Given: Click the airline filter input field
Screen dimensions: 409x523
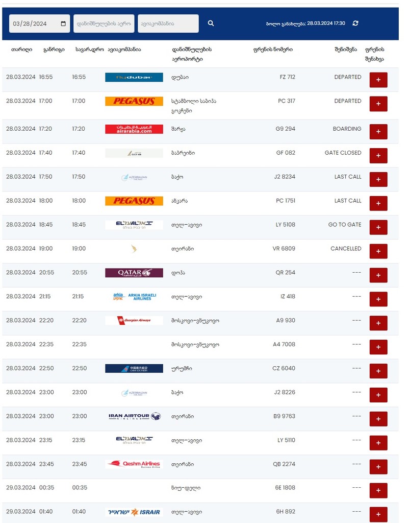Looking at the screenshot, I should coord(168,23).
